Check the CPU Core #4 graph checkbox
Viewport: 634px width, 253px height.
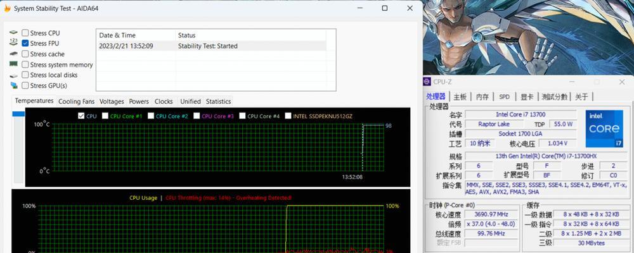pos(242,116)
